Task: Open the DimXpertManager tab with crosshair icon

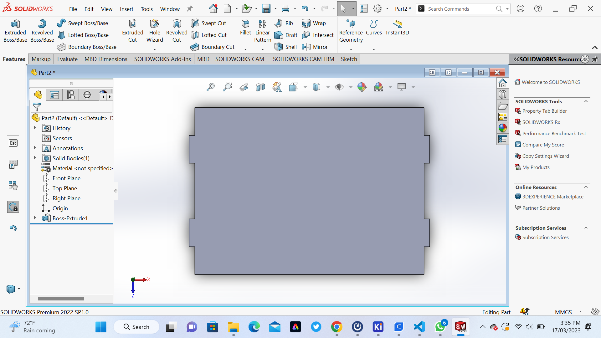Action: (87, 95)
